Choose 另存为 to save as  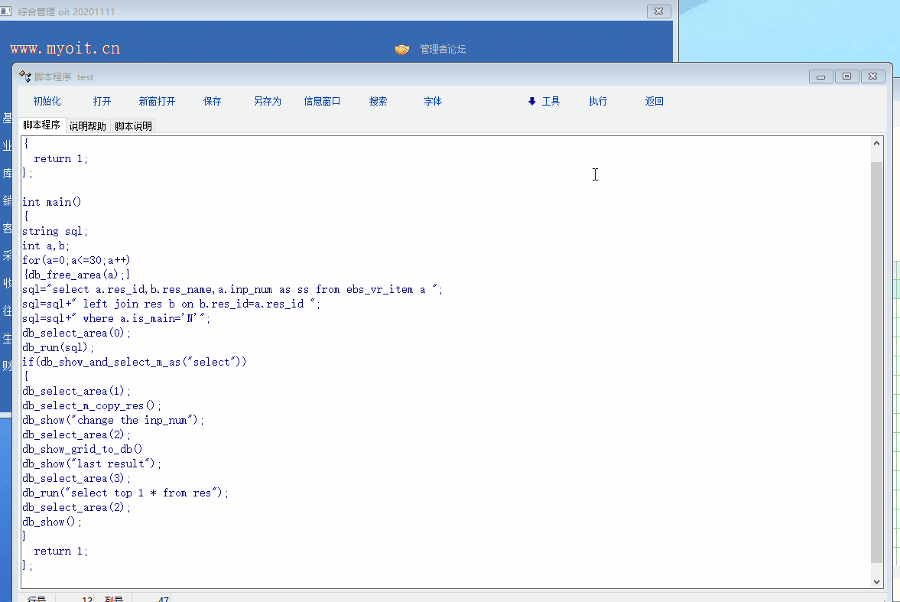pos(267,101)
